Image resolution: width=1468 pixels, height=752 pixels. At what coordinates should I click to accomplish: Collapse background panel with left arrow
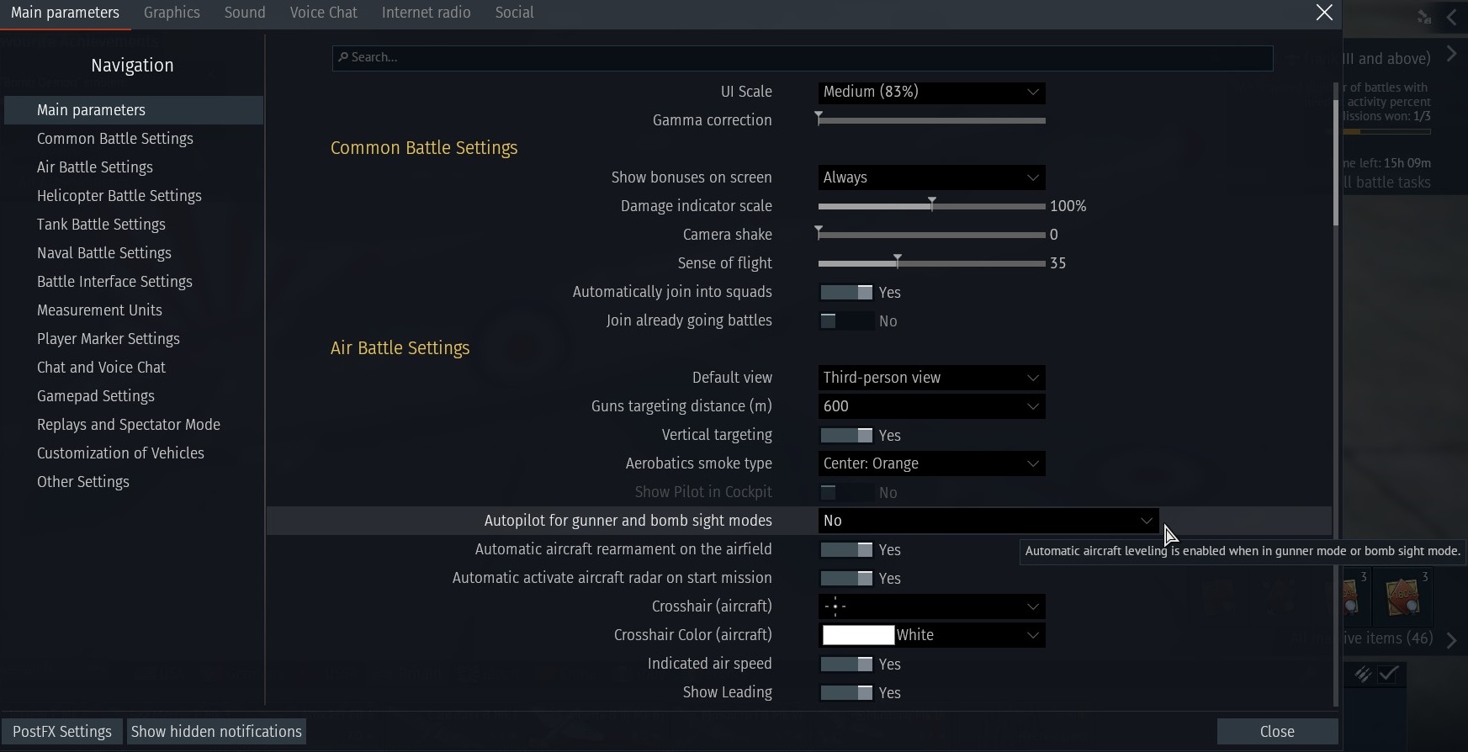tap(1452, 17)
